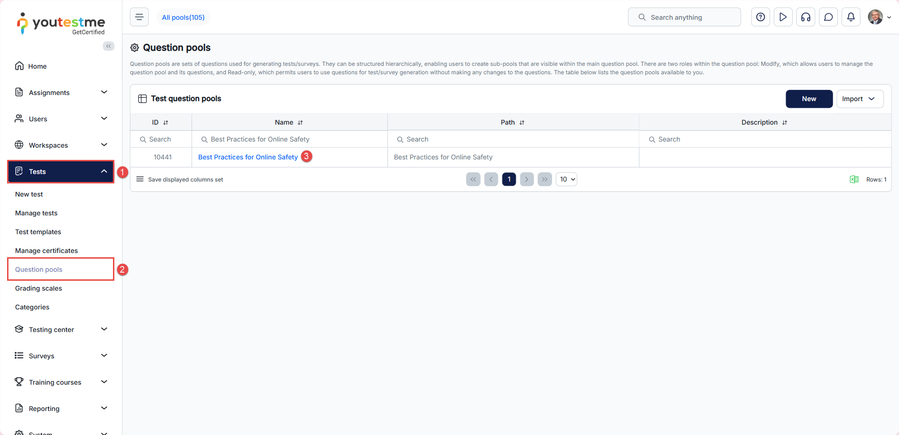Toggle the hamburger menu button in header
The width and height of the screenshot is (899, 435).
139,17
